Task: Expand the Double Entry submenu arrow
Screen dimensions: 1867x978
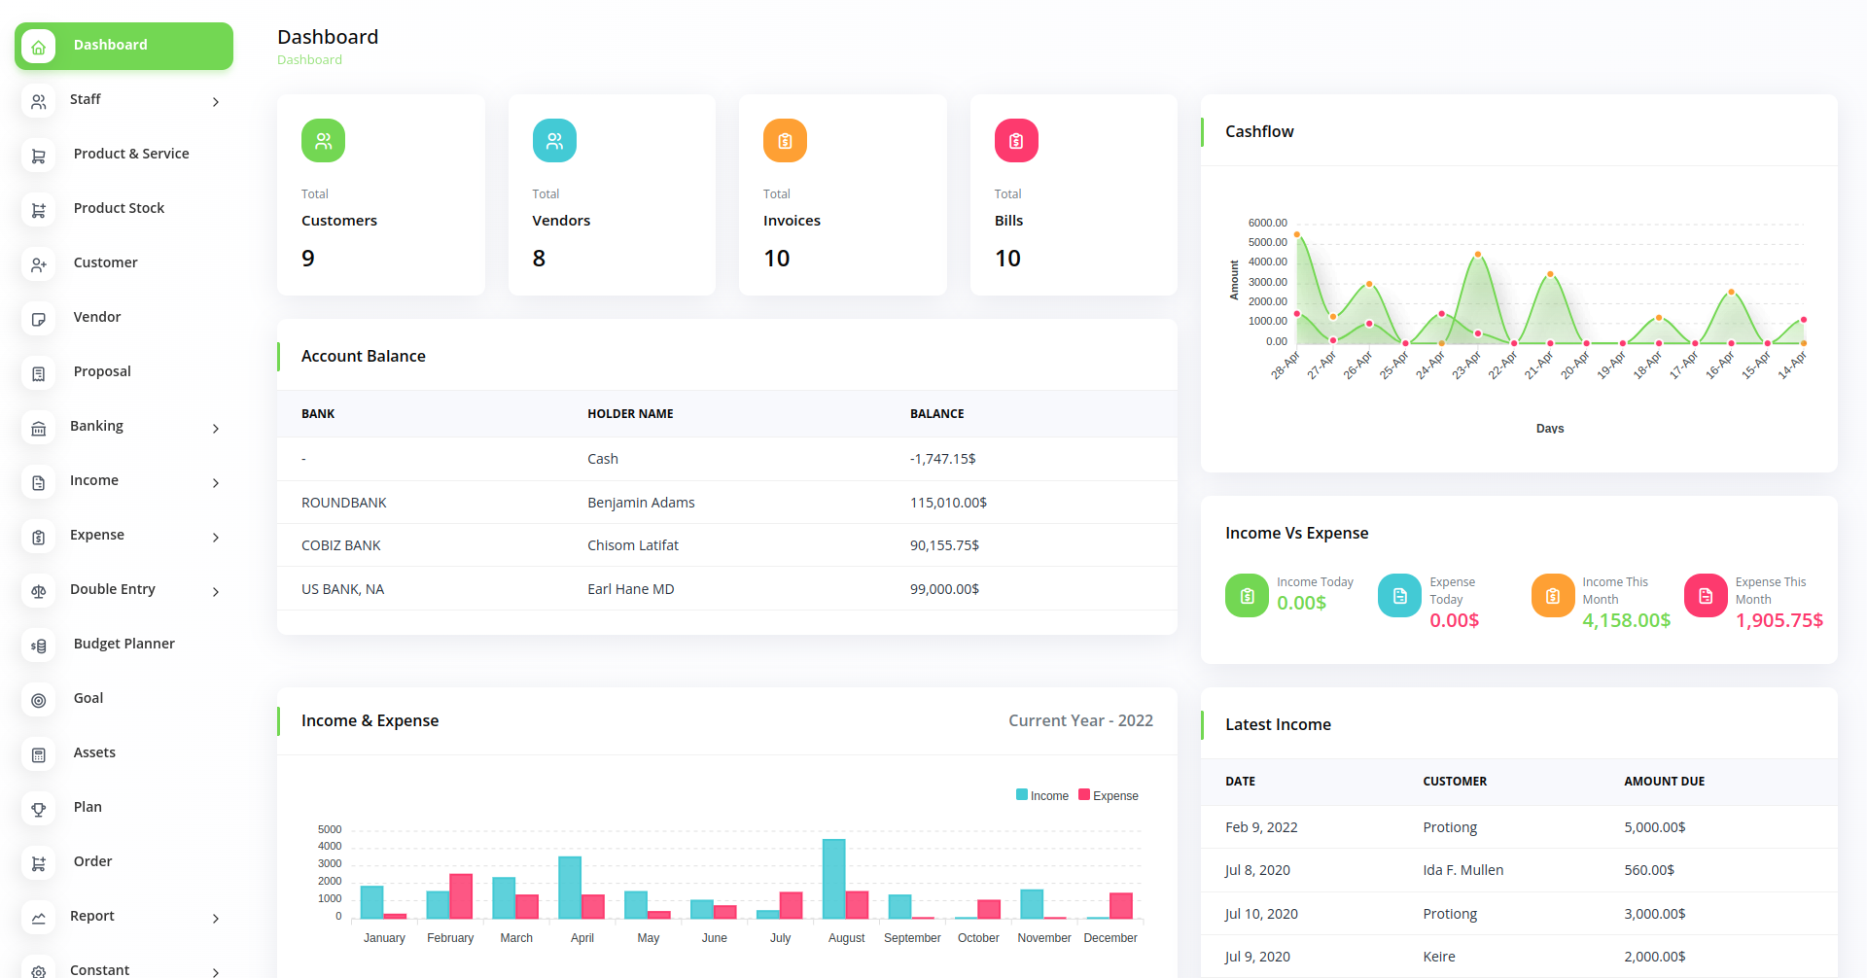Action: coord(216,592)
